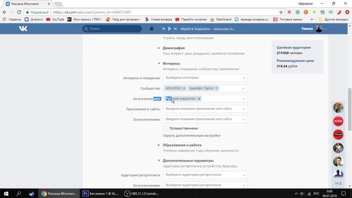Click first extension icon next to star
This screenshot has width=352, height=198.
tap(289, 12)
